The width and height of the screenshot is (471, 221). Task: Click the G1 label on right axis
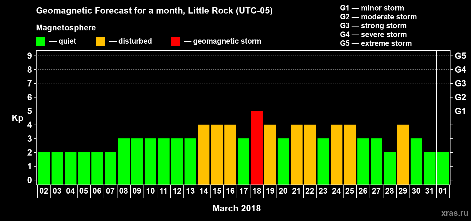pyautogui.click(x=460, y=111)
